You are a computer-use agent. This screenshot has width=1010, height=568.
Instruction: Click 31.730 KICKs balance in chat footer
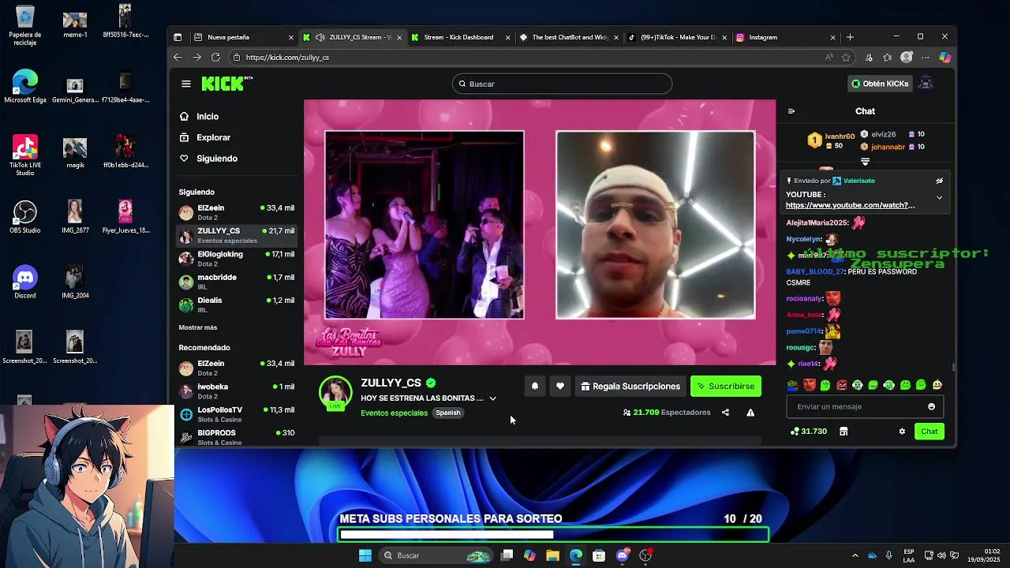tap(809, 432)
